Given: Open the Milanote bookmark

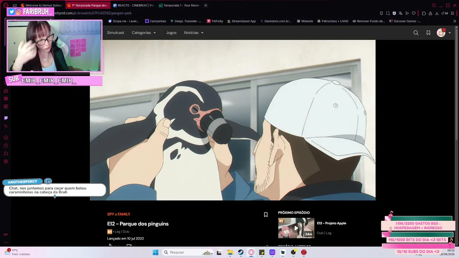Looking at the screenshot, I should [305, 21].
